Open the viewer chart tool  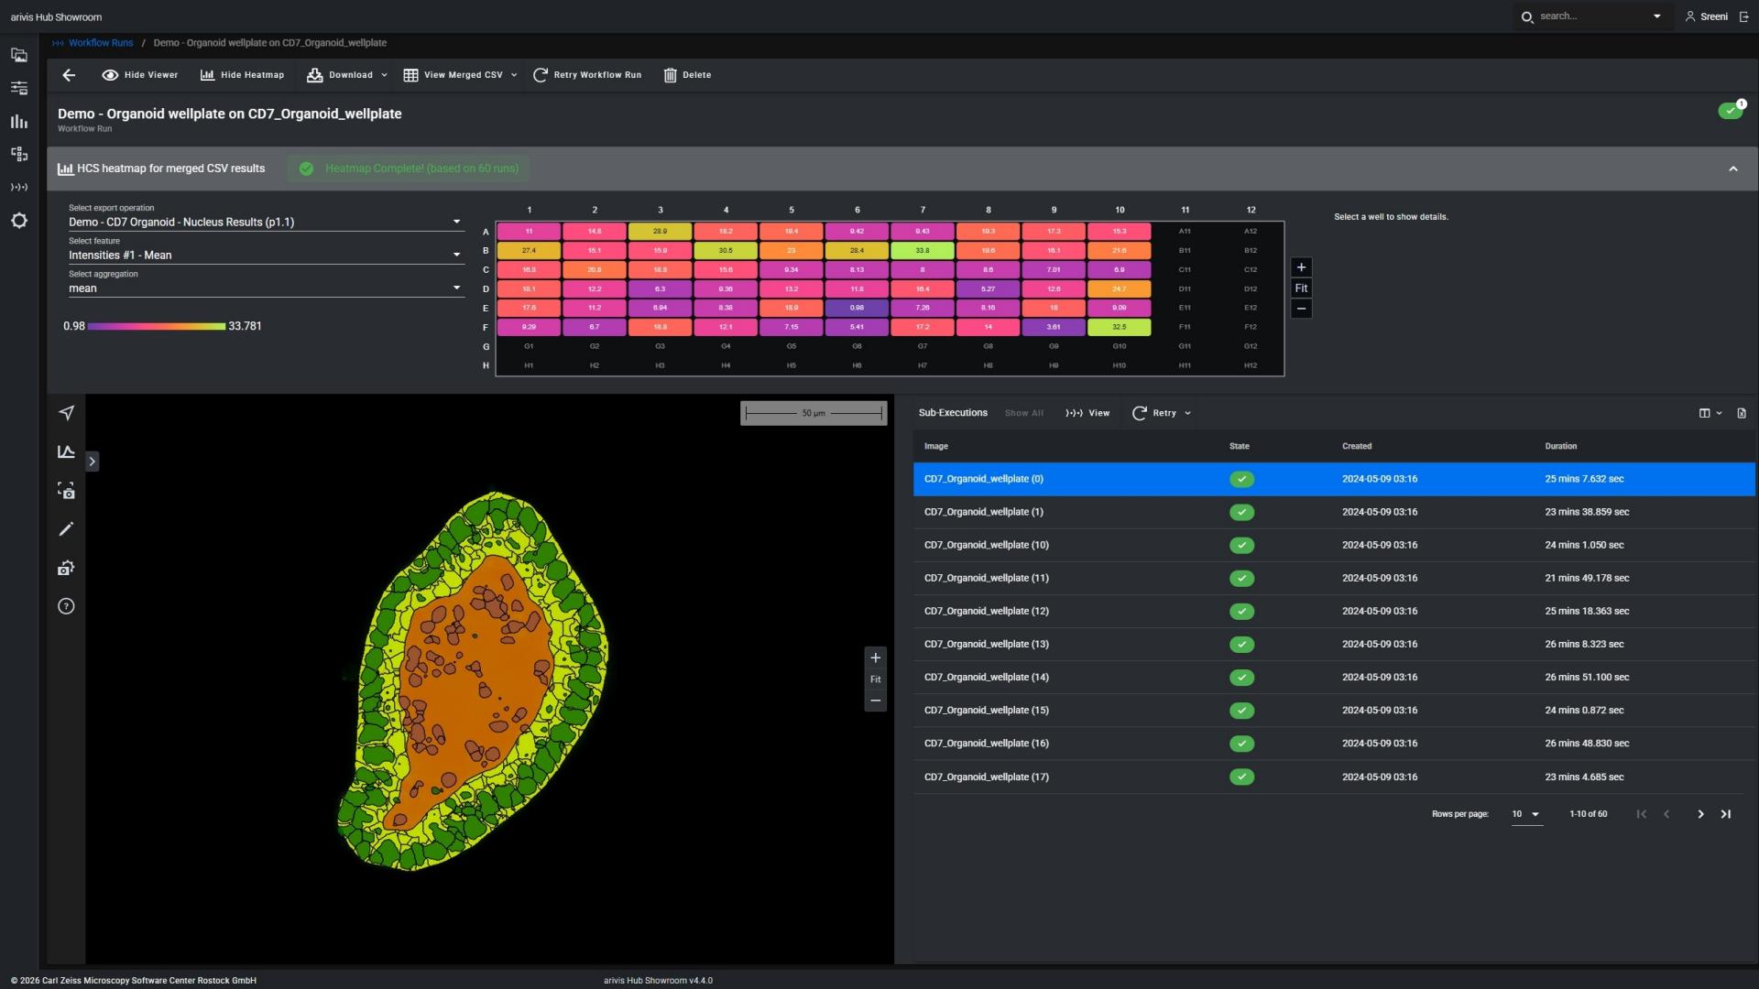point(66,451)
